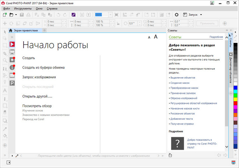Select the red Get Started sidebar icon
Viewport: 239px width, 168px height.
(x=12, y=44)
